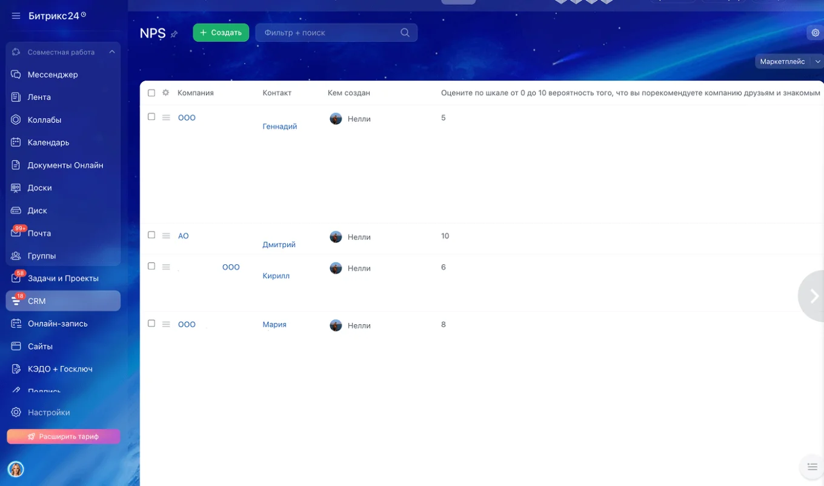The width and height of the screenshot is (824, 486).
Task: Open page settings via the top-right gear icon
Action: [x=815, y=33]
